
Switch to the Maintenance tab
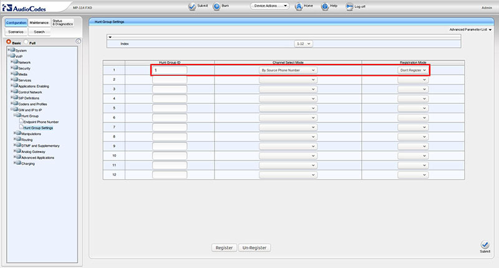39,23
